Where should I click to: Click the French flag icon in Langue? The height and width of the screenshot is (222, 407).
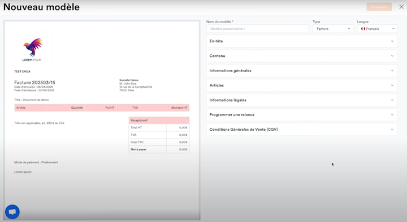pos(363,29)
